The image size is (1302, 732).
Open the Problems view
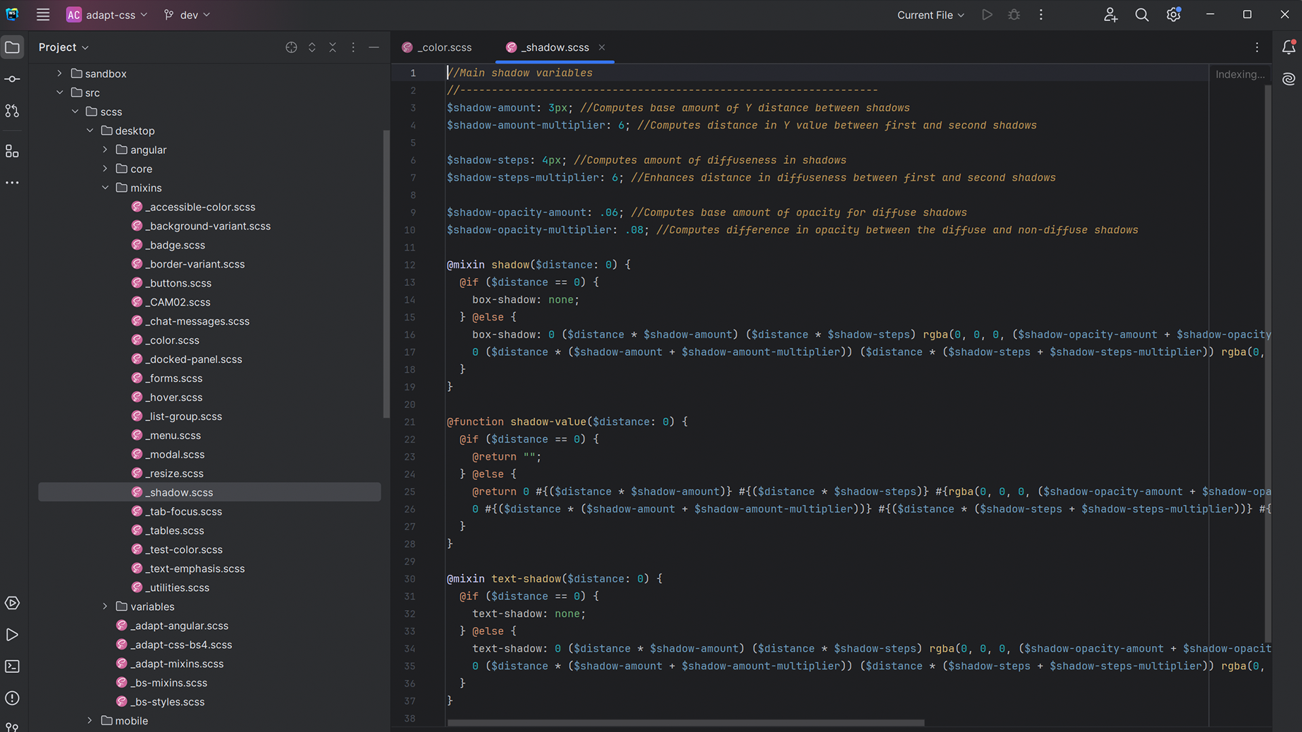(x=12, y=698)
